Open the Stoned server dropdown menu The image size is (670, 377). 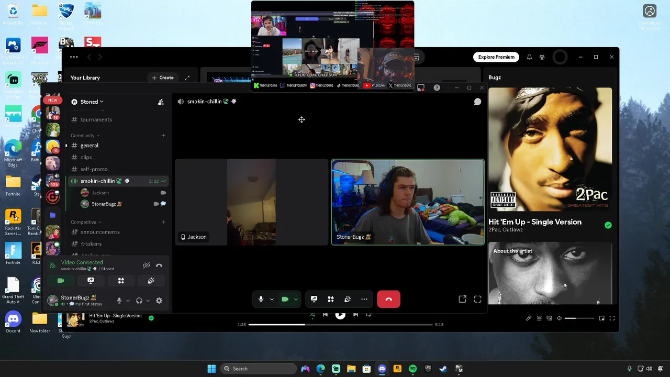[x=87, y=102]
